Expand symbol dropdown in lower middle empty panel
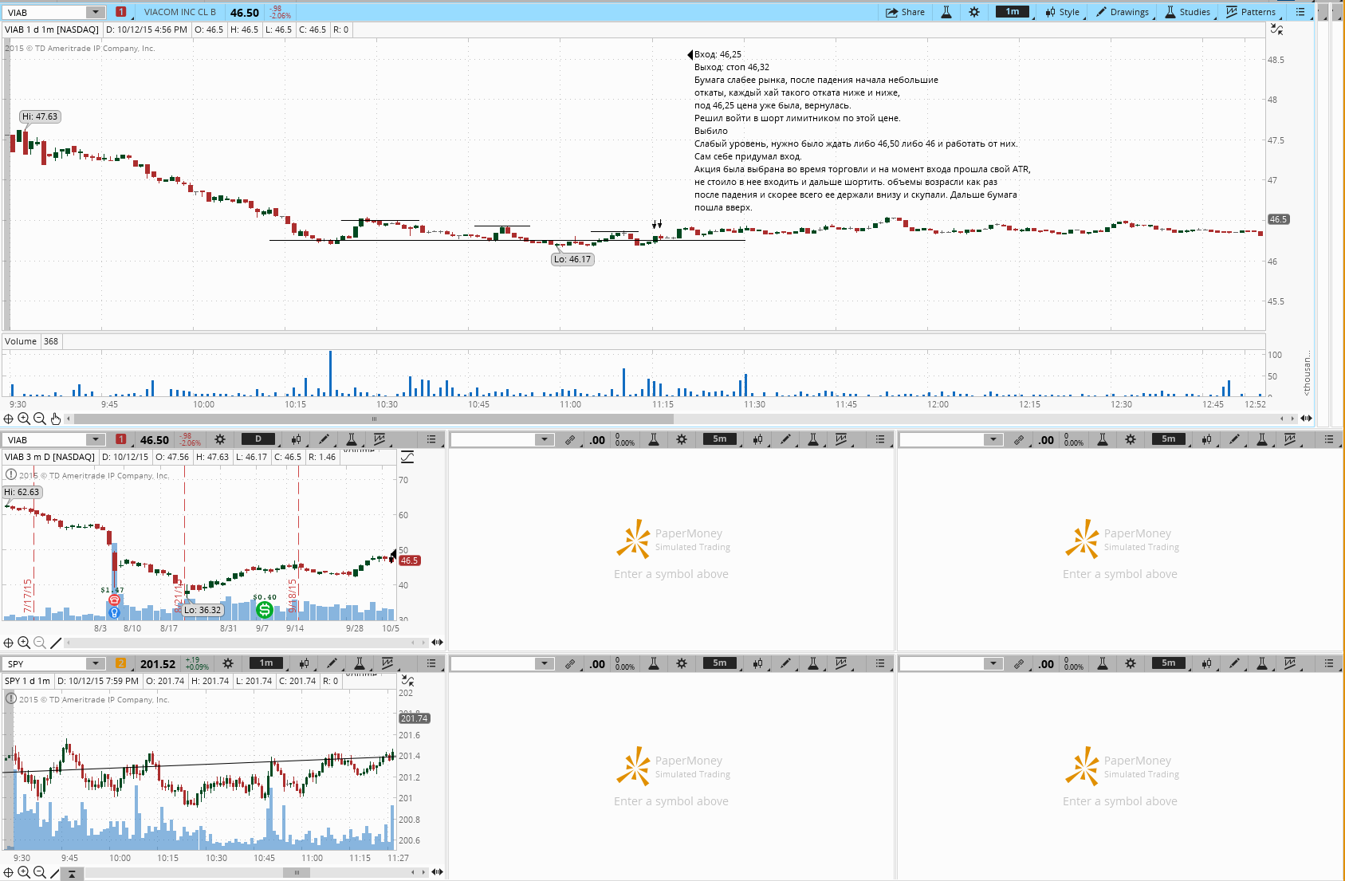1345x881 pixels. point(545,663)
